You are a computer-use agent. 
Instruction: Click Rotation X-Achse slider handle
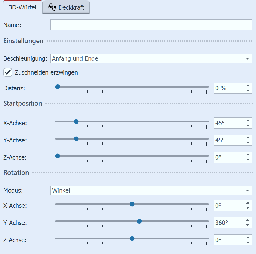tap(132, 204)
